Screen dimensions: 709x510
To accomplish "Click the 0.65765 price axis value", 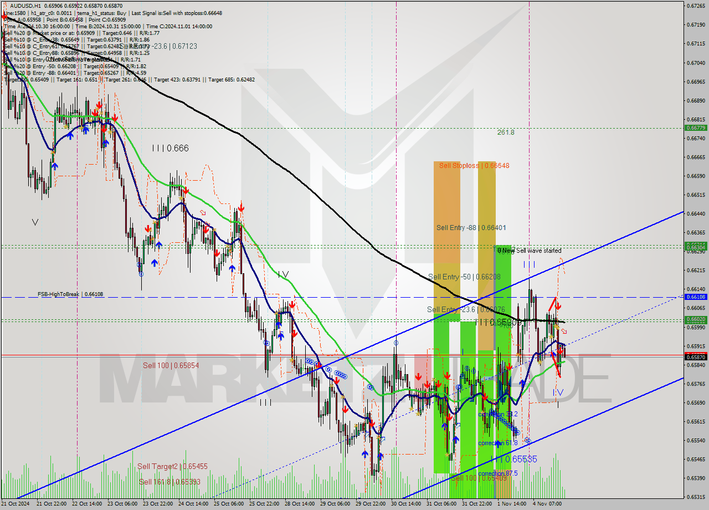I will point(696,384).
